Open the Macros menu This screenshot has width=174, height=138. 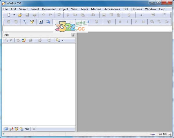click(x=96, y=9)
